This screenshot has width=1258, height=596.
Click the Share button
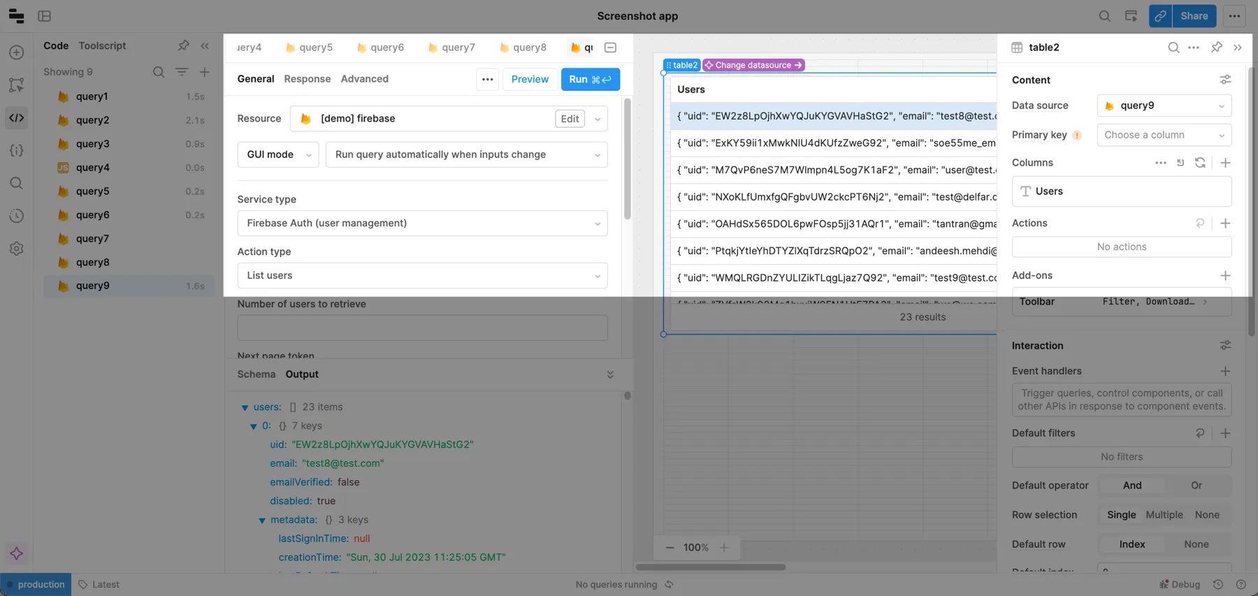[1194, 15]
